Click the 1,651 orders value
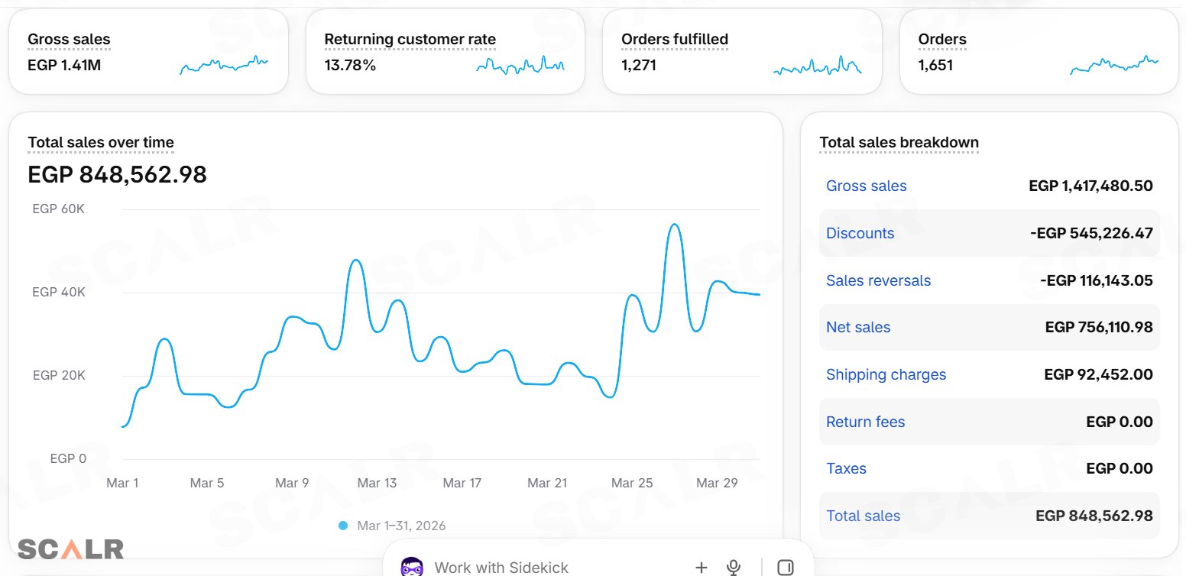Viewport: 1186px width, 576px height. [935, 65]
